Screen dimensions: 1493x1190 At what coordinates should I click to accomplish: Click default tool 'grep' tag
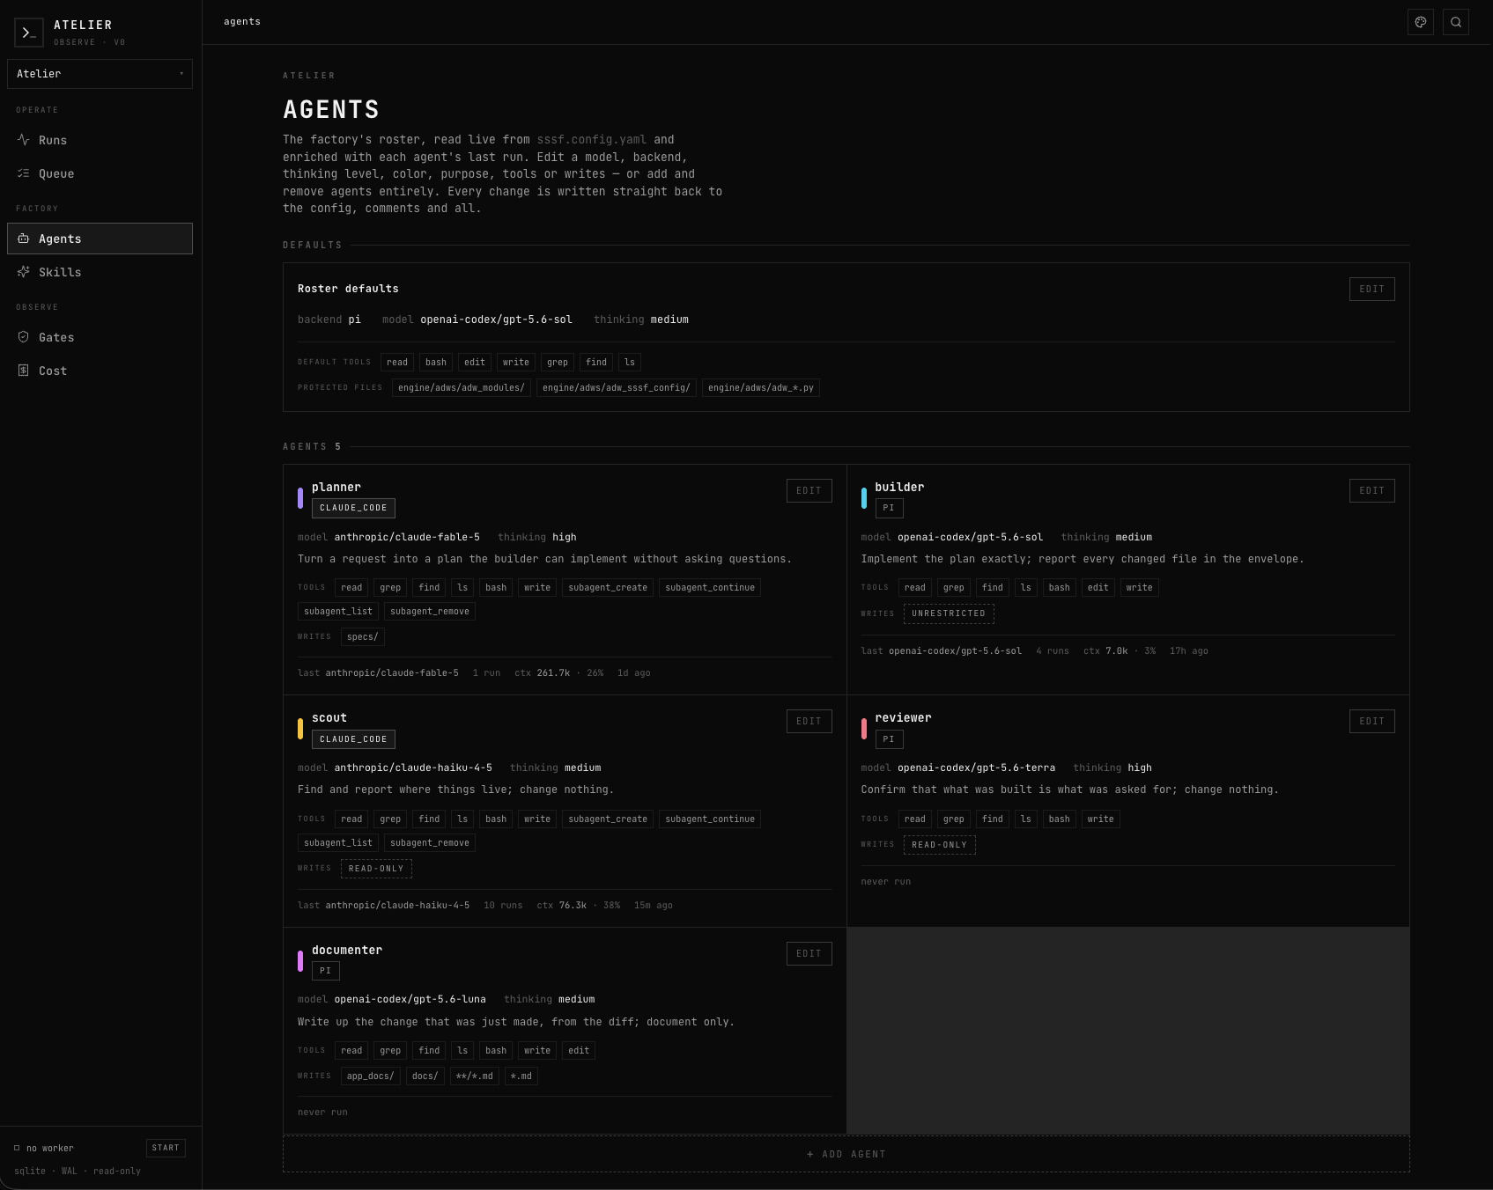(x=558, y=362)
